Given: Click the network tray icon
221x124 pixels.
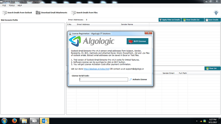Looking at the screenshot, I should click(x=201, y=121).
